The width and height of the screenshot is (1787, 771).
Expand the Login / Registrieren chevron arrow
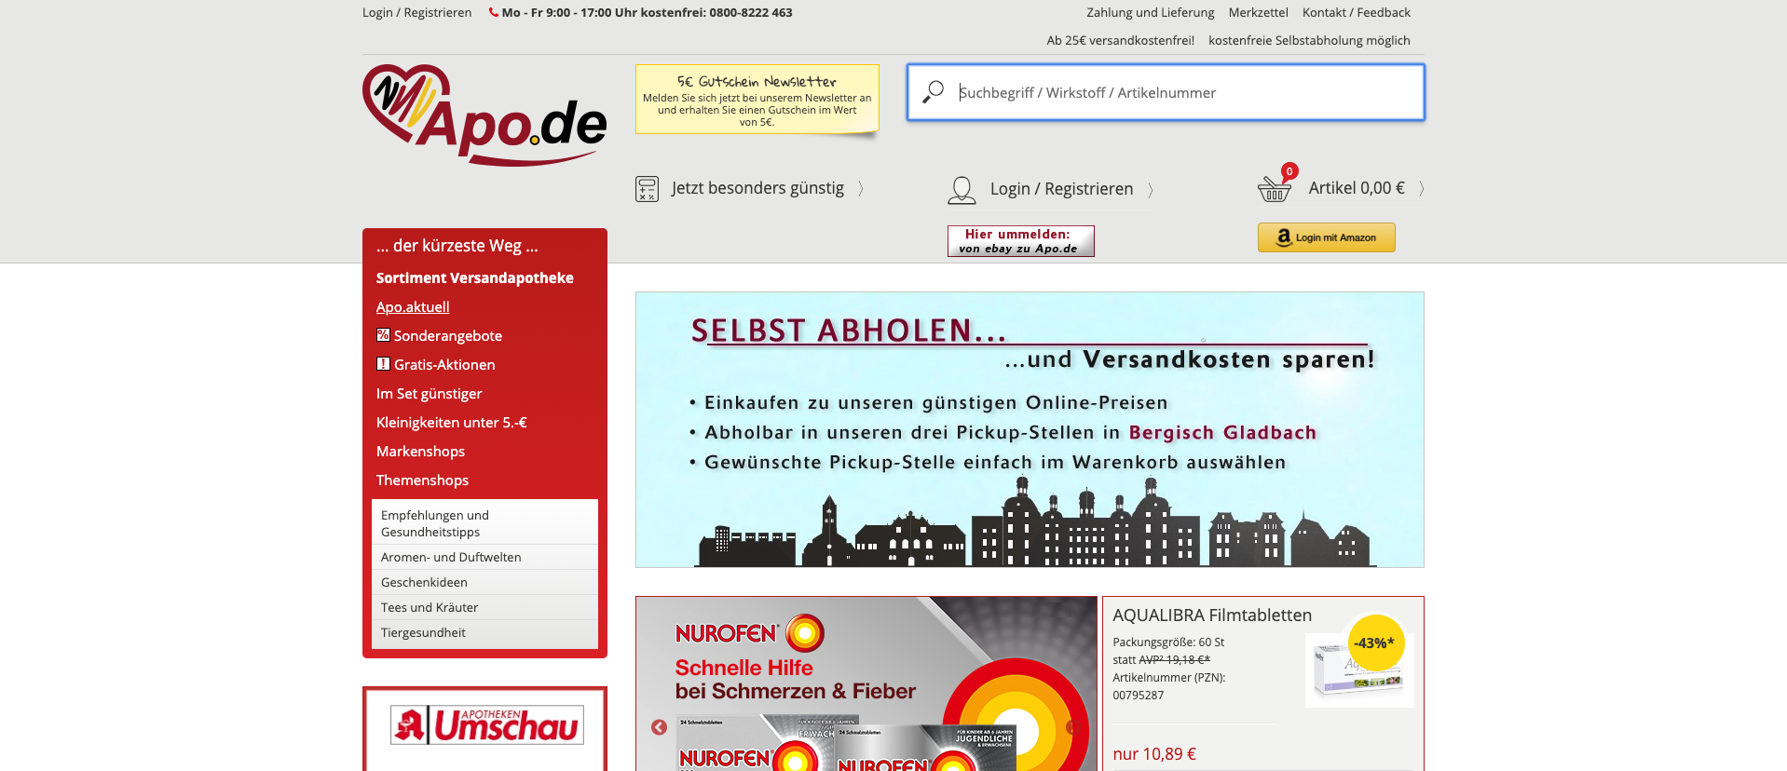point(1151,190)
